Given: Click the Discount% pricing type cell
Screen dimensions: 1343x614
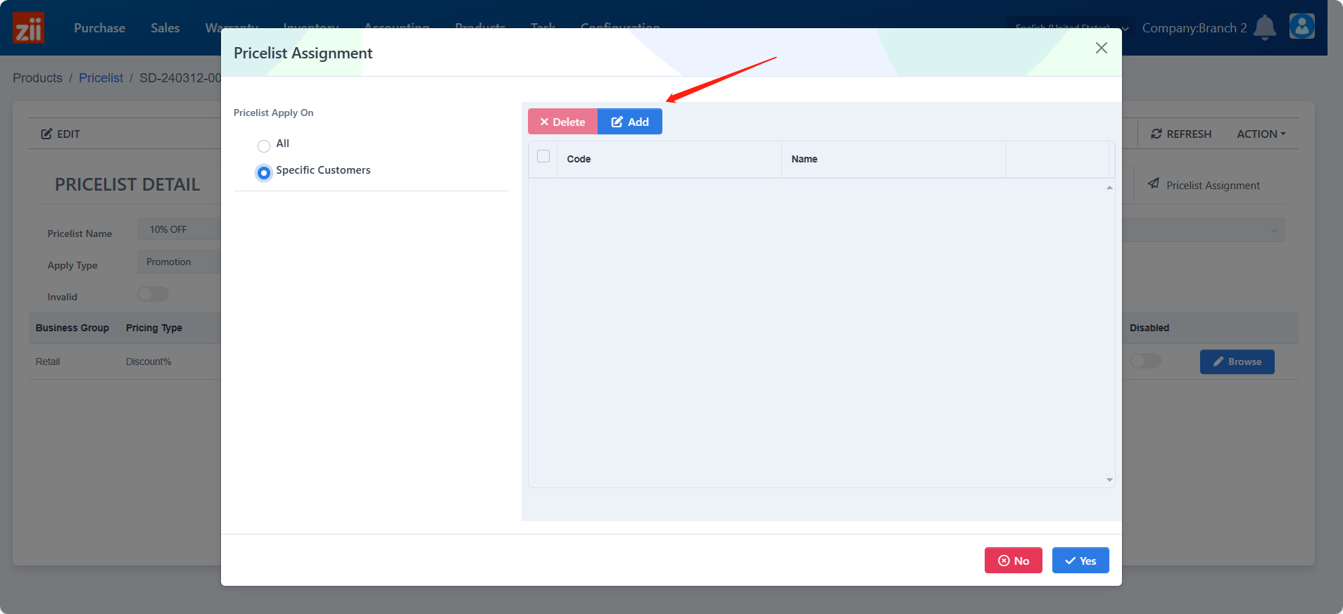Looking at the screenshot, I should point(149,362).
